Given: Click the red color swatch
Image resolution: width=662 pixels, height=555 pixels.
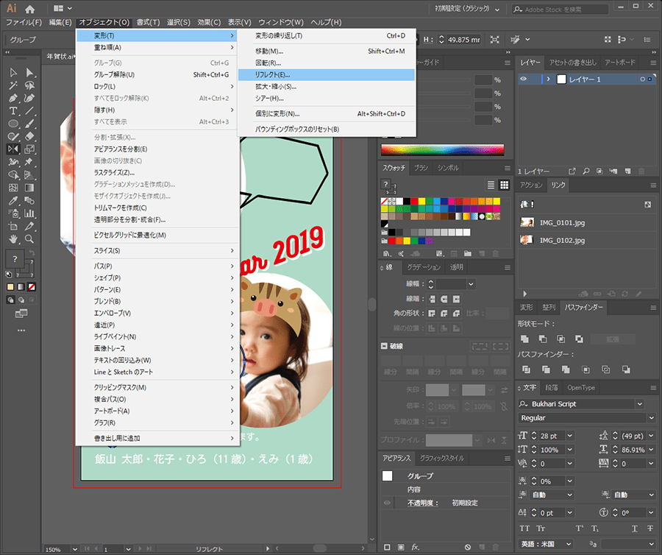Looking at the screenshot, I should [x=415, y=201].
